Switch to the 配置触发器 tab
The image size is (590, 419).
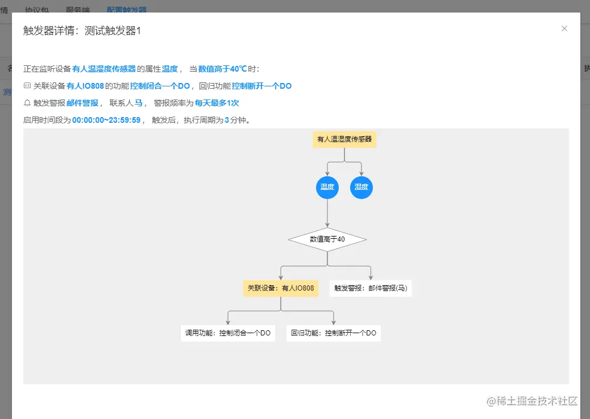125,9
